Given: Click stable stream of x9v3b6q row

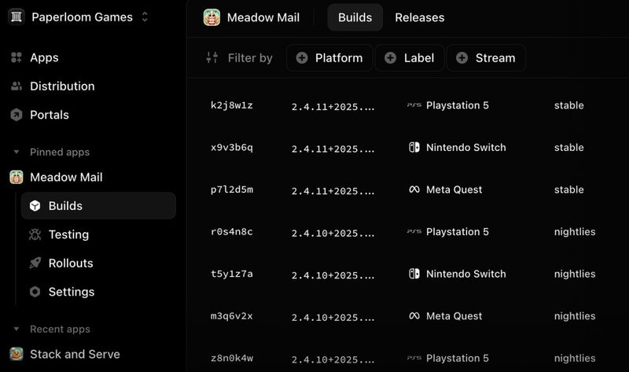Looking at the screenshot, I should [x=568, y=147].
